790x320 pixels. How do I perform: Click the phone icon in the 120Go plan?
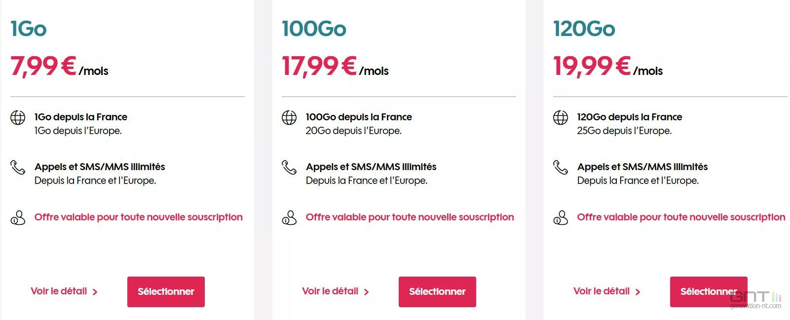point(561,168)
